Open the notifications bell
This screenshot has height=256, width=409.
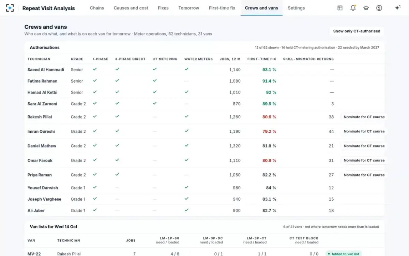point(353,8)
